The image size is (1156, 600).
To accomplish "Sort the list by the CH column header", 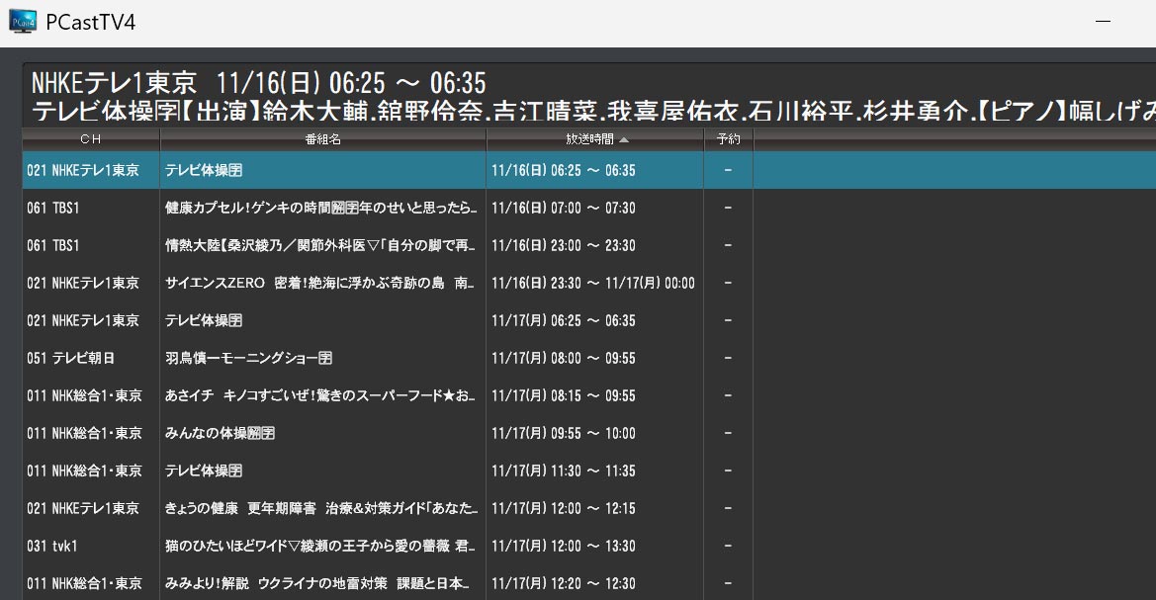I will click(90, 140).
